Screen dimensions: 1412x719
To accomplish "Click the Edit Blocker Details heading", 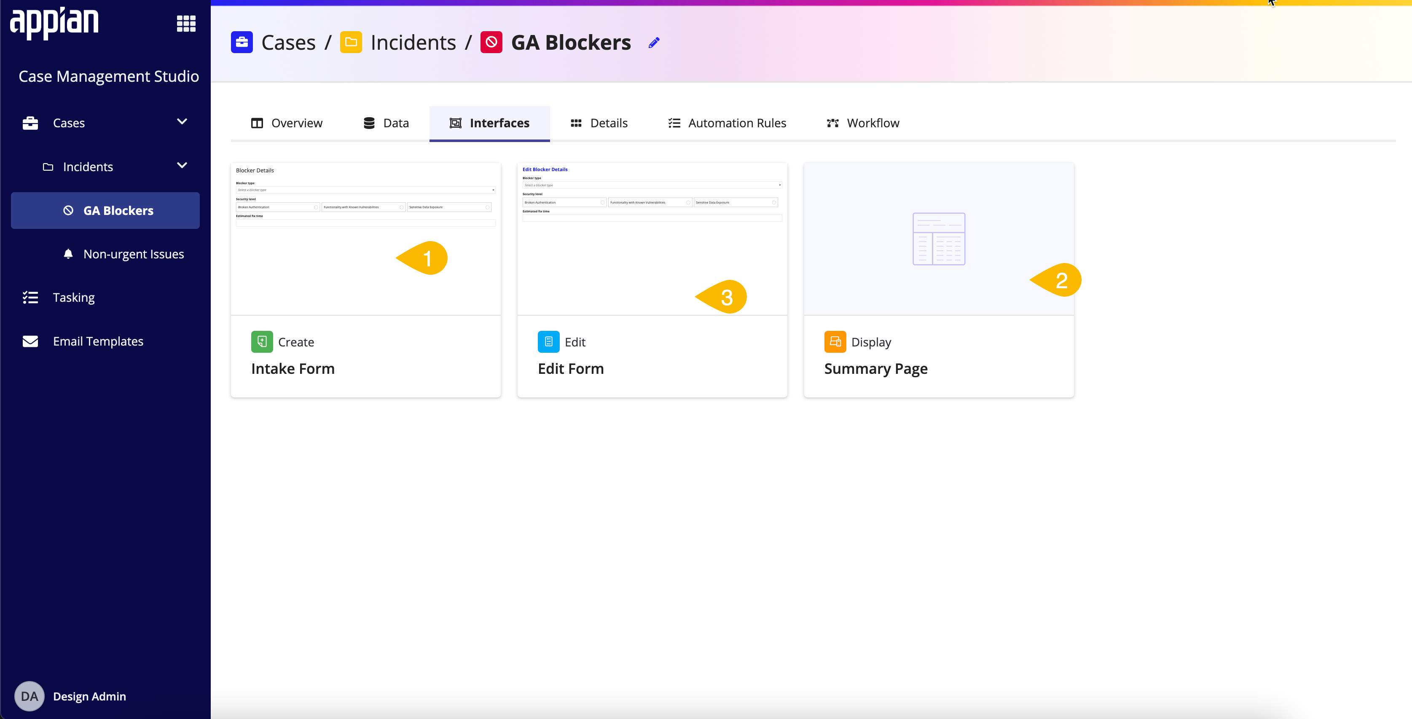I will [x=545, y=169].
